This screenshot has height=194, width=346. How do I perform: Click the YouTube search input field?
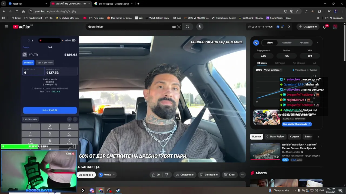[x=130, y=27]
